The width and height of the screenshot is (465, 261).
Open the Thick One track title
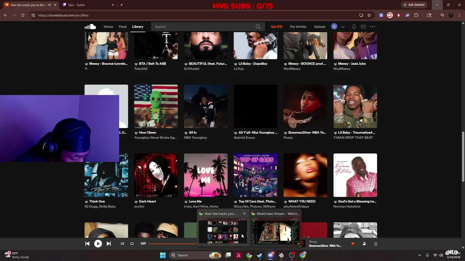click(97, 201)
